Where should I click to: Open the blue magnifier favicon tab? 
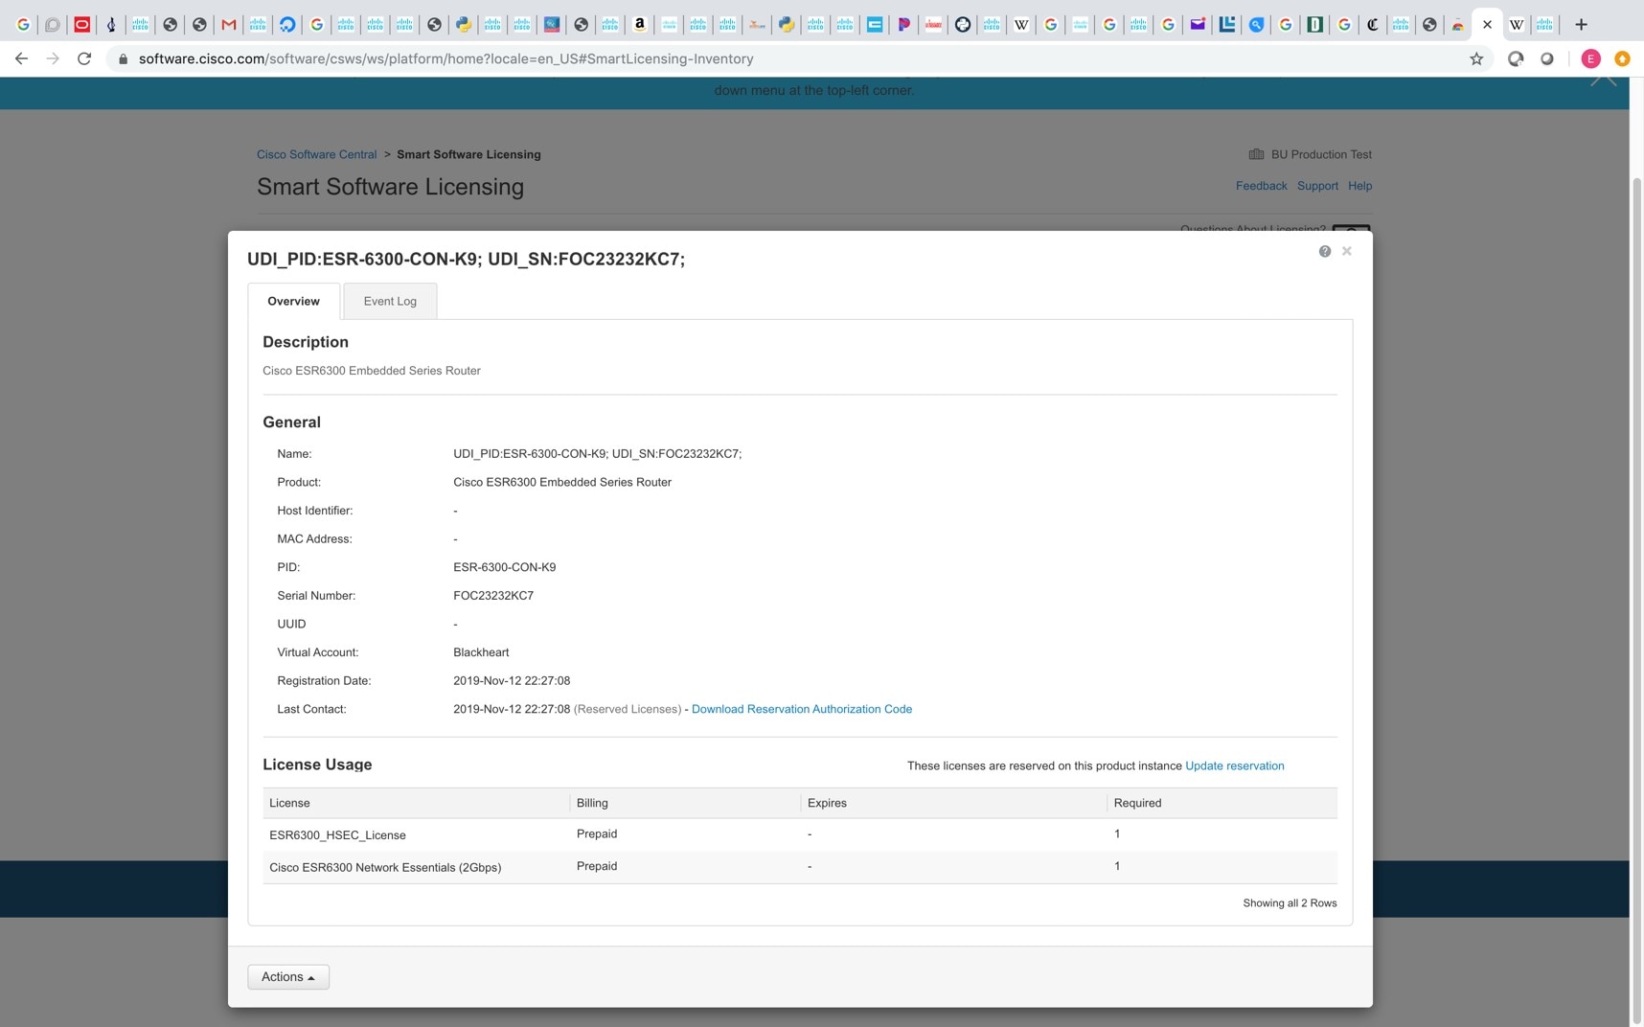[x=1256, y=25]
